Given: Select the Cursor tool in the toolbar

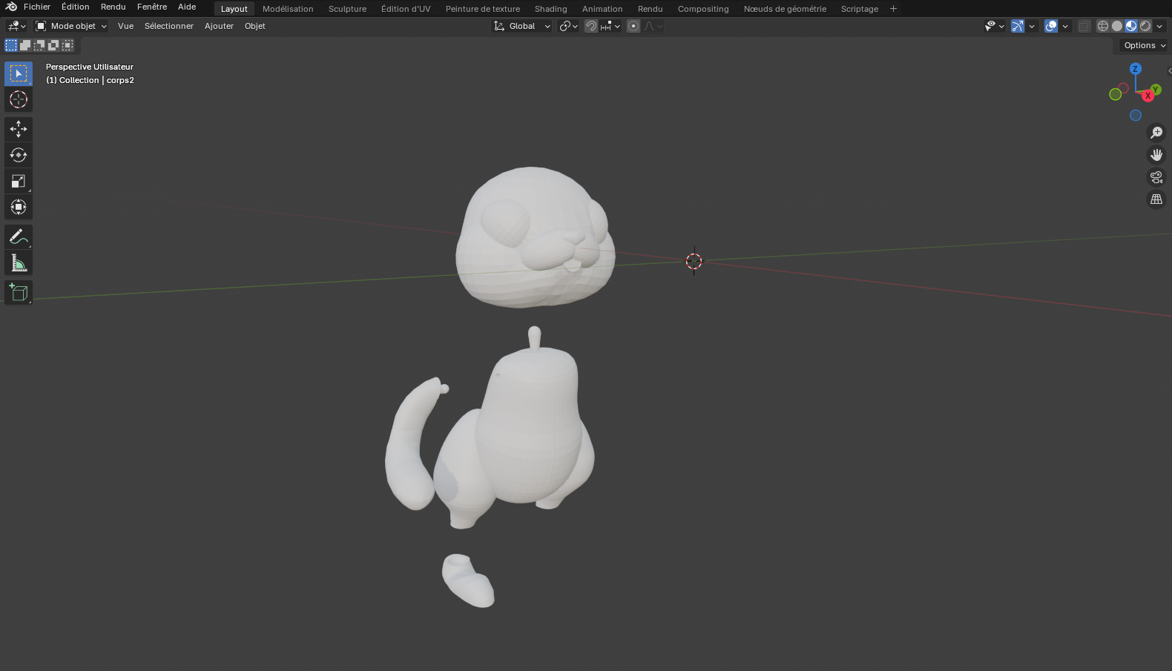Looking at the screenshot, I should click(19, 99).
